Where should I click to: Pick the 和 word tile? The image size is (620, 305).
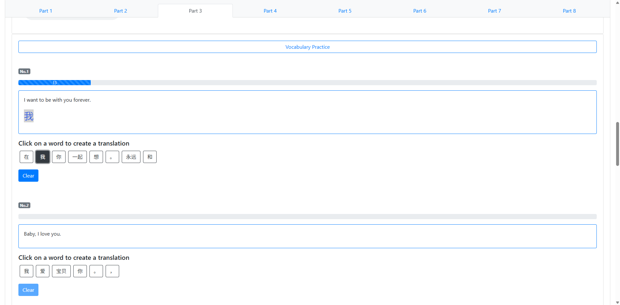(x=150, y=157)
